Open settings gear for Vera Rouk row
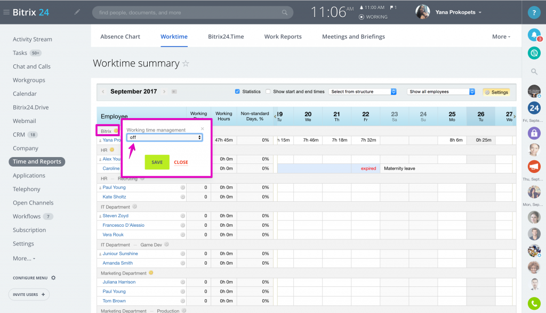 pyautogui.click(x=182, y=235)
